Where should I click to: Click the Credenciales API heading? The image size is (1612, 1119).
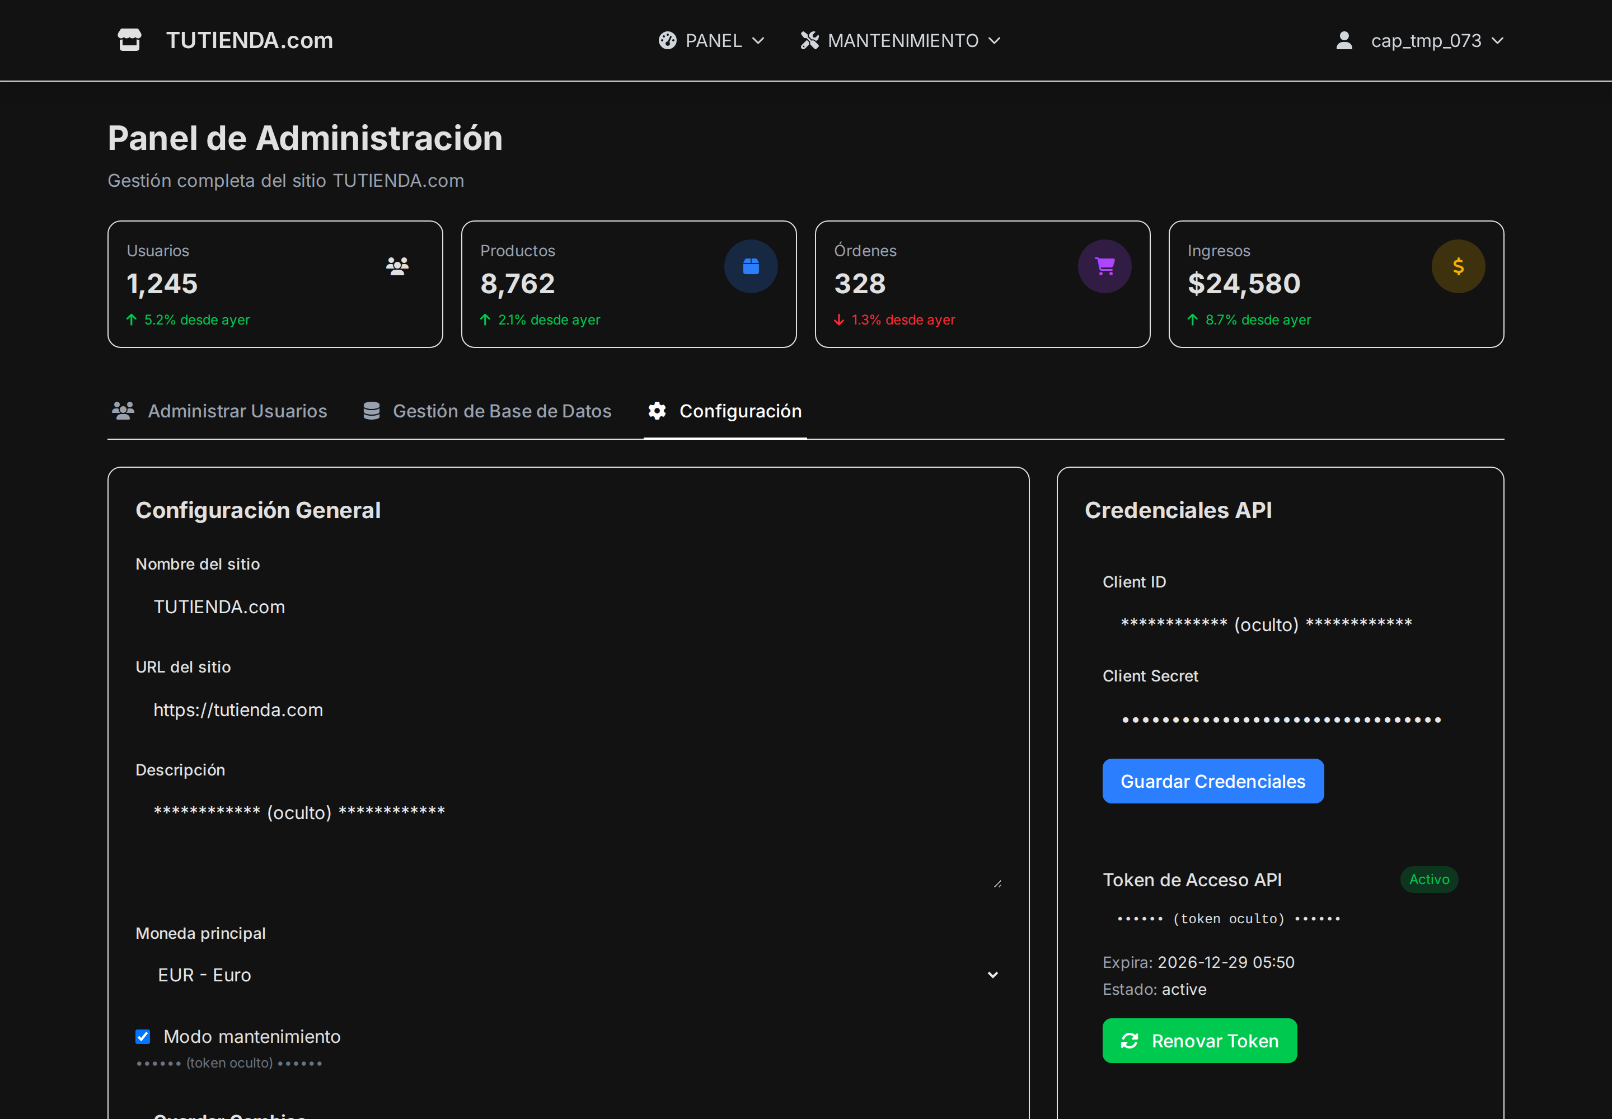[x=1178, y=510]
